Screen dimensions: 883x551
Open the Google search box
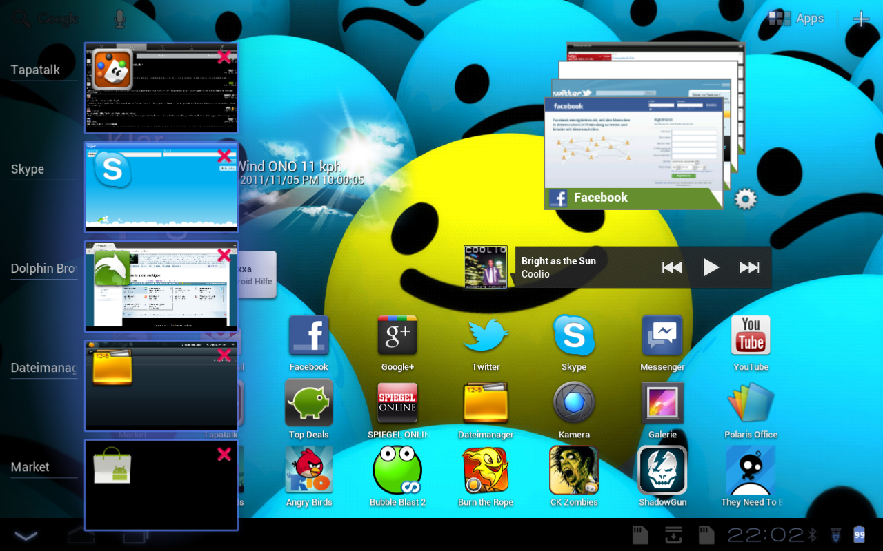pos(46,19)
